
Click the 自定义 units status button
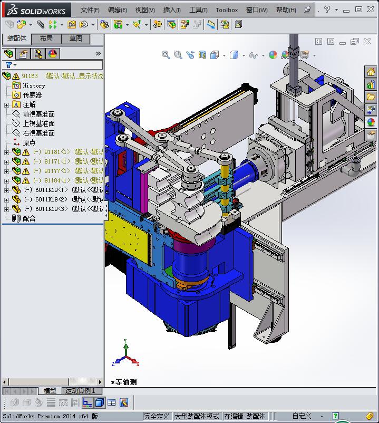(302, 416)
